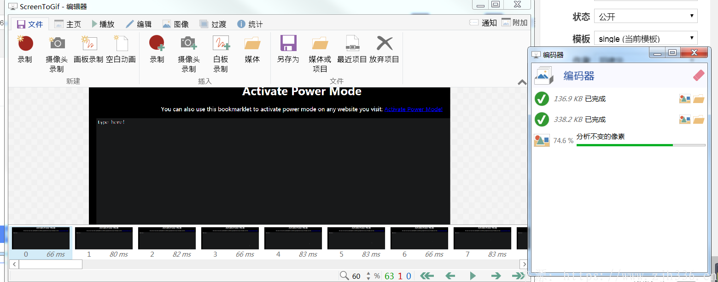Image resolution: width=718 pixels, height=282 pixels.
Task: Open the 338.2 KB encoded image file
Action: point(685,119)
